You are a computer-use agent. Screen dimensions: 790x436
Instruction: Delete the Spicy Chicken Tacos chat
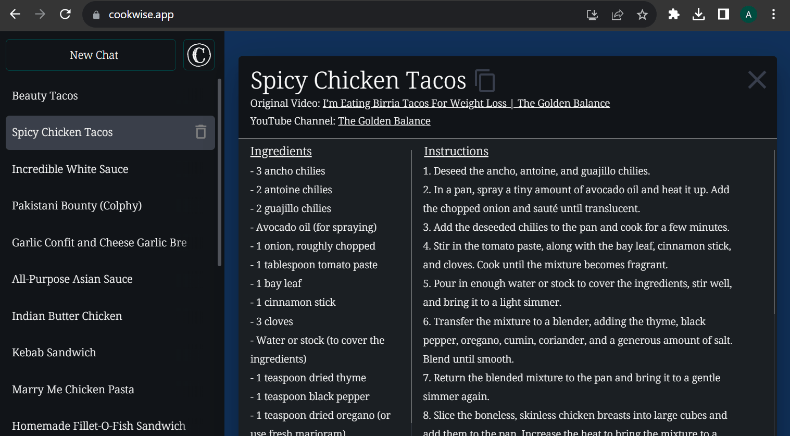point(201,132)
